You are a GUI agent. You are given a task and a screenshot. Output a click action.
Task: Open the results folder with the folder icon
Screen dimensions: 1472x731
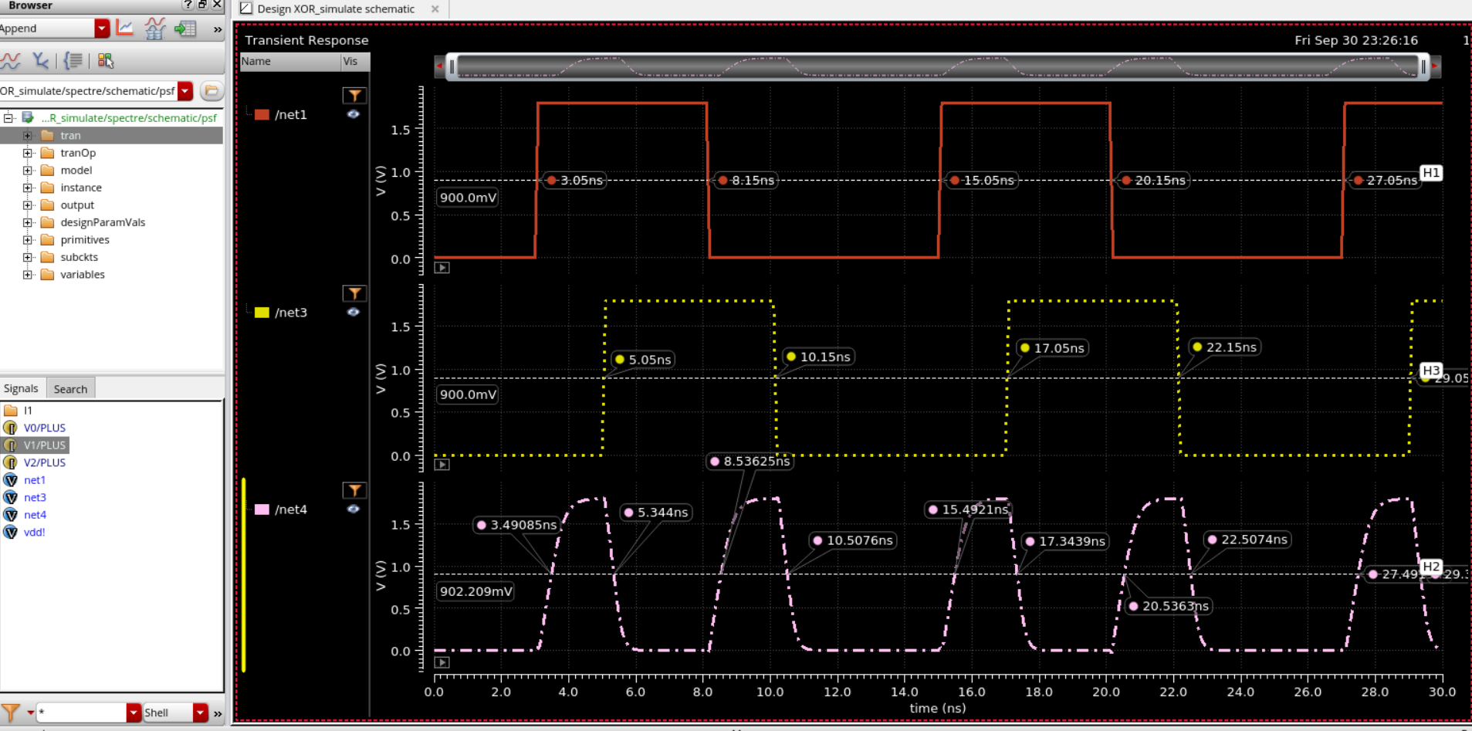coord(211,90)
